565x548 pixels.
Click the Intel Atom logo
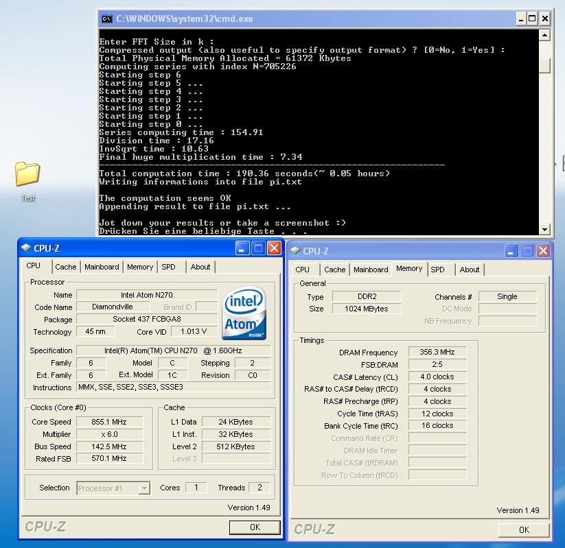tap(244, 313)
